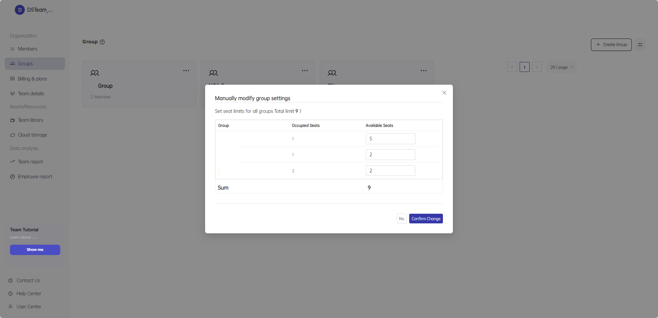Close the group settings dialog with X
658x318 pixels.
[444, 93]
